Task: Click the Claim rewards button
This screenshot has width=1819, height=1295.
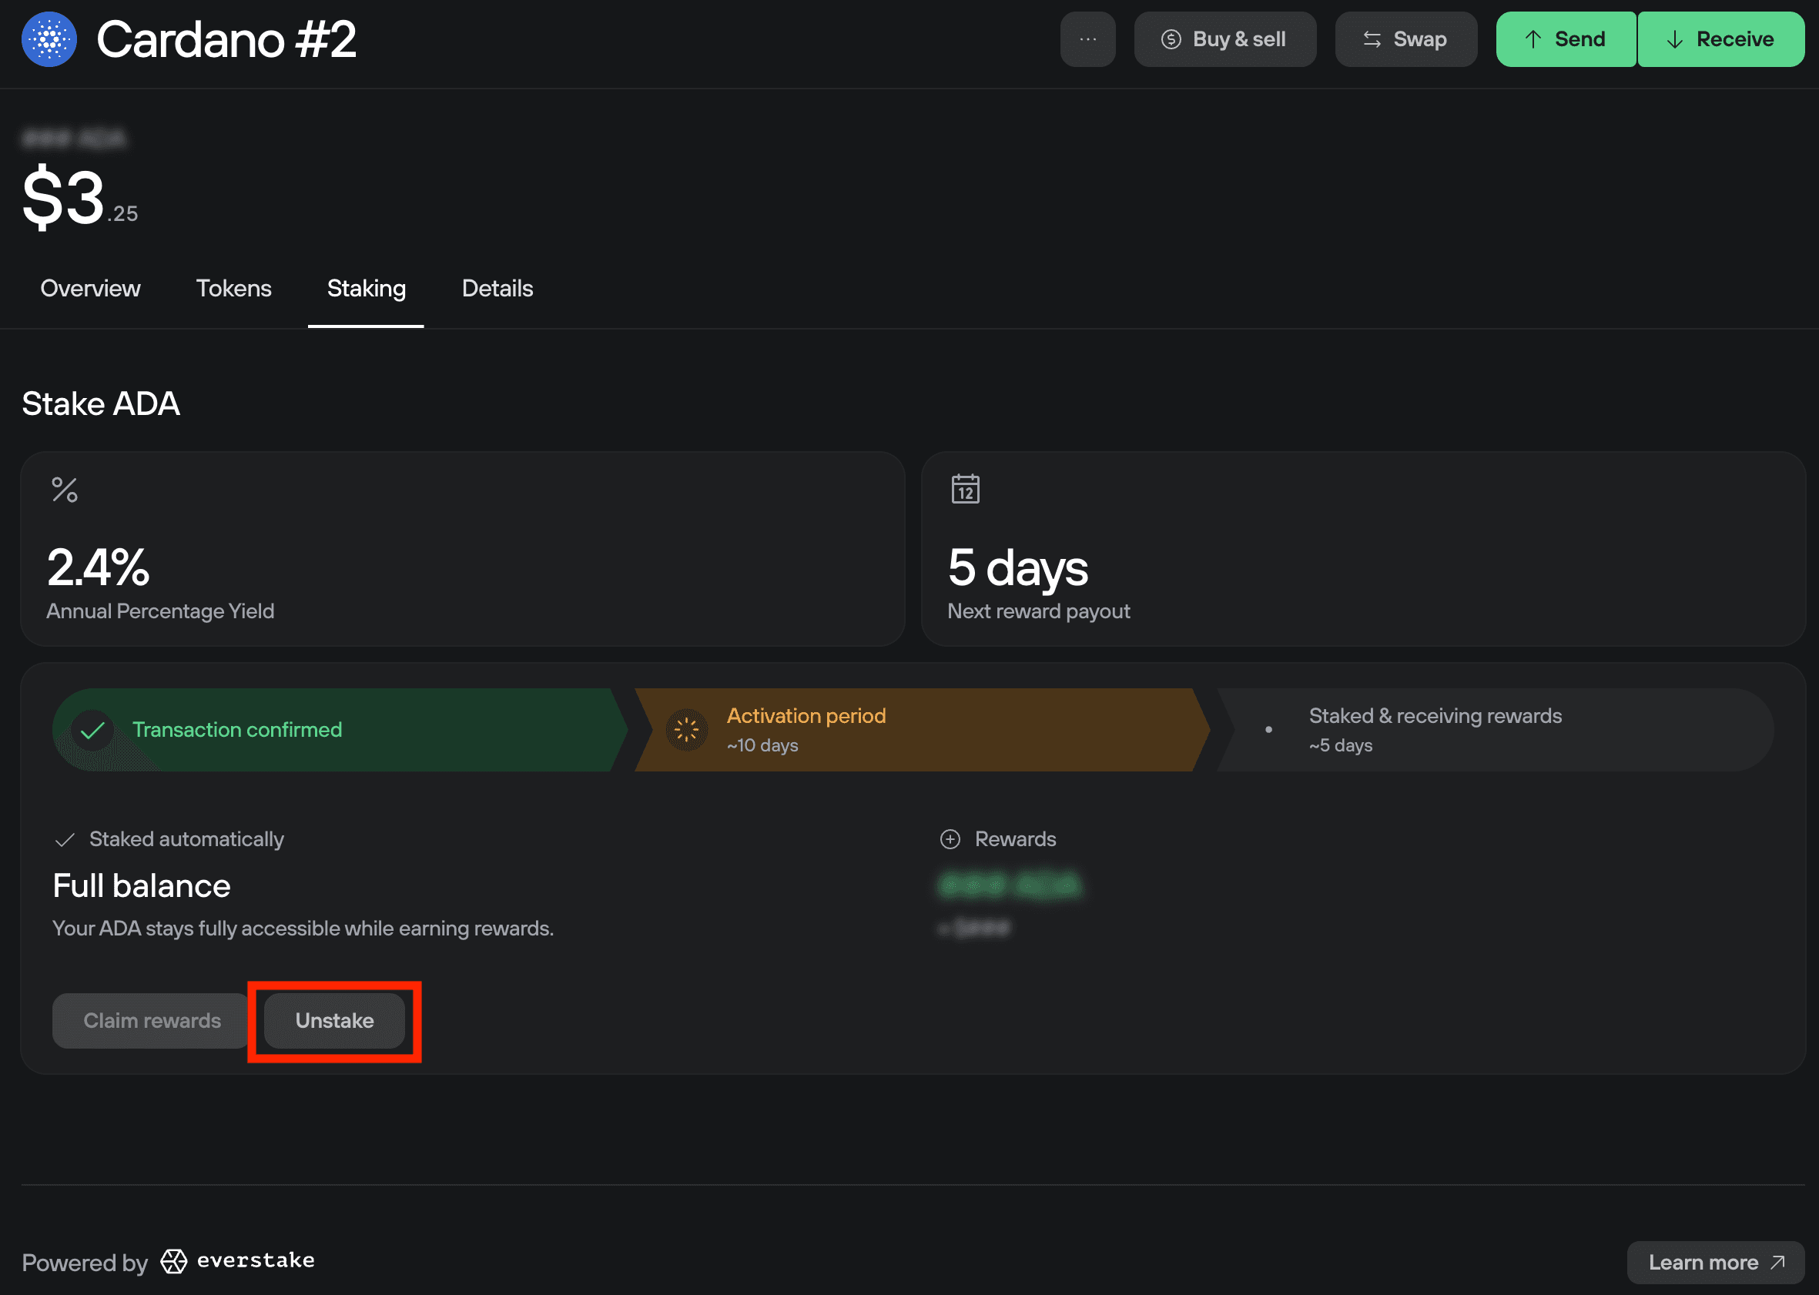Action: (x=150, y=1021)
